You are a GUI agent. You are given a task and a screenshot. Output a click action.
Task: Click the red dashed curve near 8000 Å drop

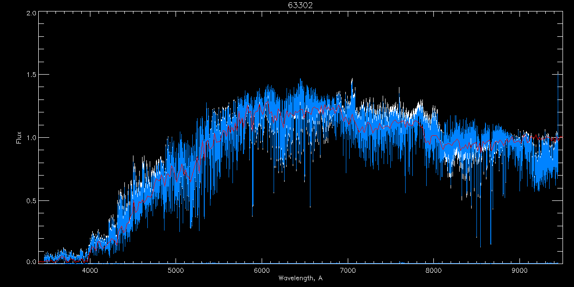point(425,136)
